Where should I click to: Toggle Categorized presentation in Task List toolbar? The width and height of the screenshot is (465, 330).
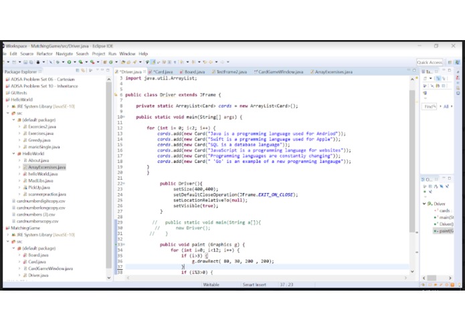438,78
